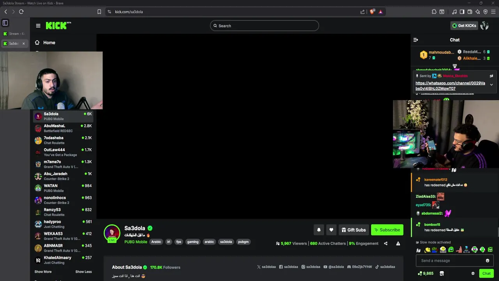This screenshot has width=499, height=281.
Task: Open AbuMashaL channel in sidebar
Action: (x=63, y=128)
